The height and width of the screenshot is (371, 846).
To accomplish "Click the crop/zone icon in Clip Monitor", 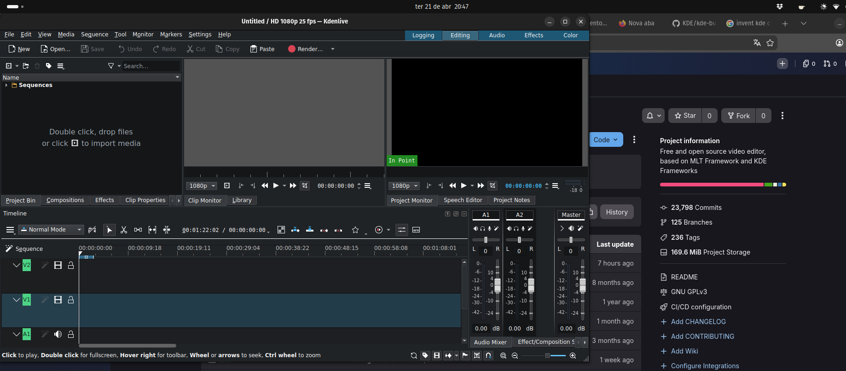I will pos(305,185).
